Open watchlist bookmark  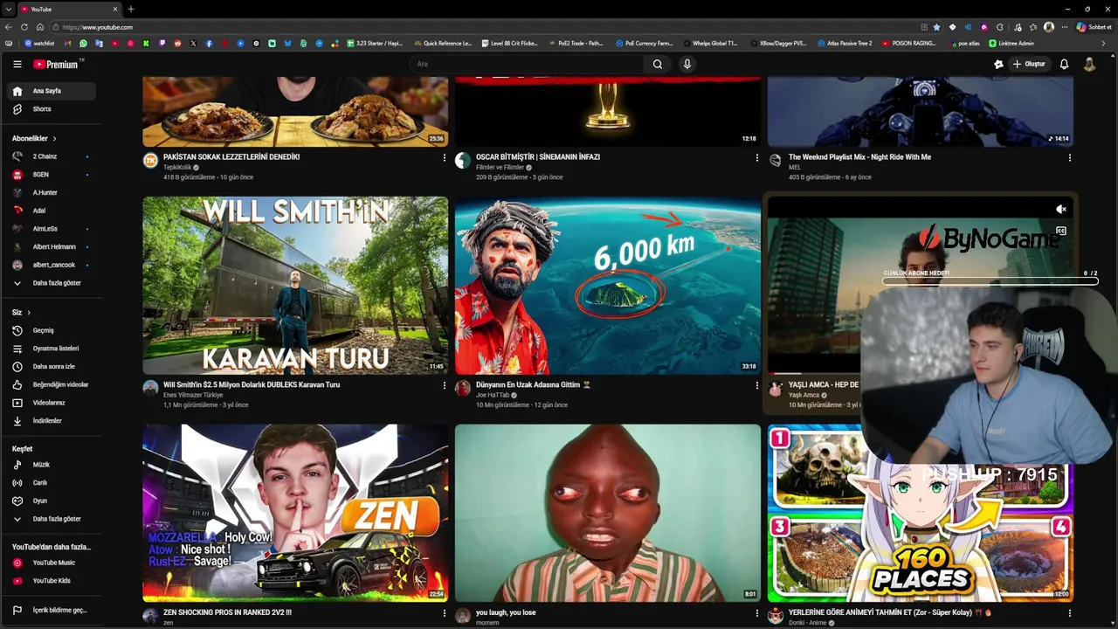click(39, 43)
